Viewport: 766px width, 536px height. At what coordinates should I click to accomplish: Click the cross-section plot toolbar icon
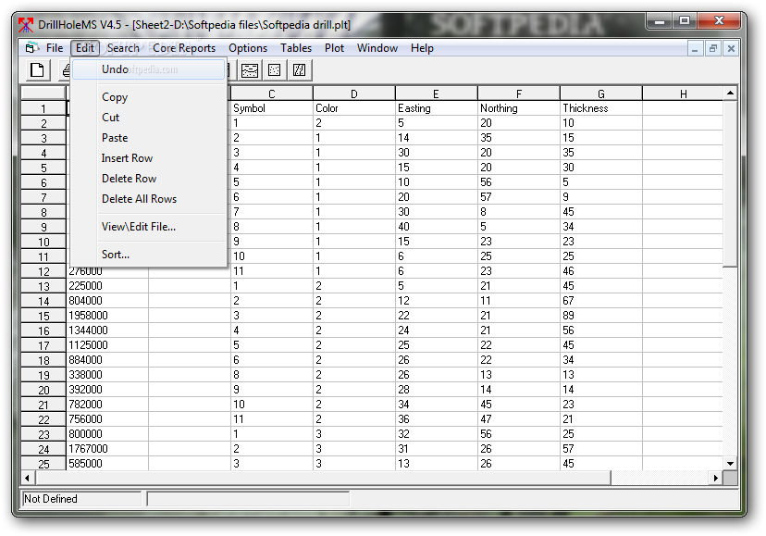click(x=250, y=70)
